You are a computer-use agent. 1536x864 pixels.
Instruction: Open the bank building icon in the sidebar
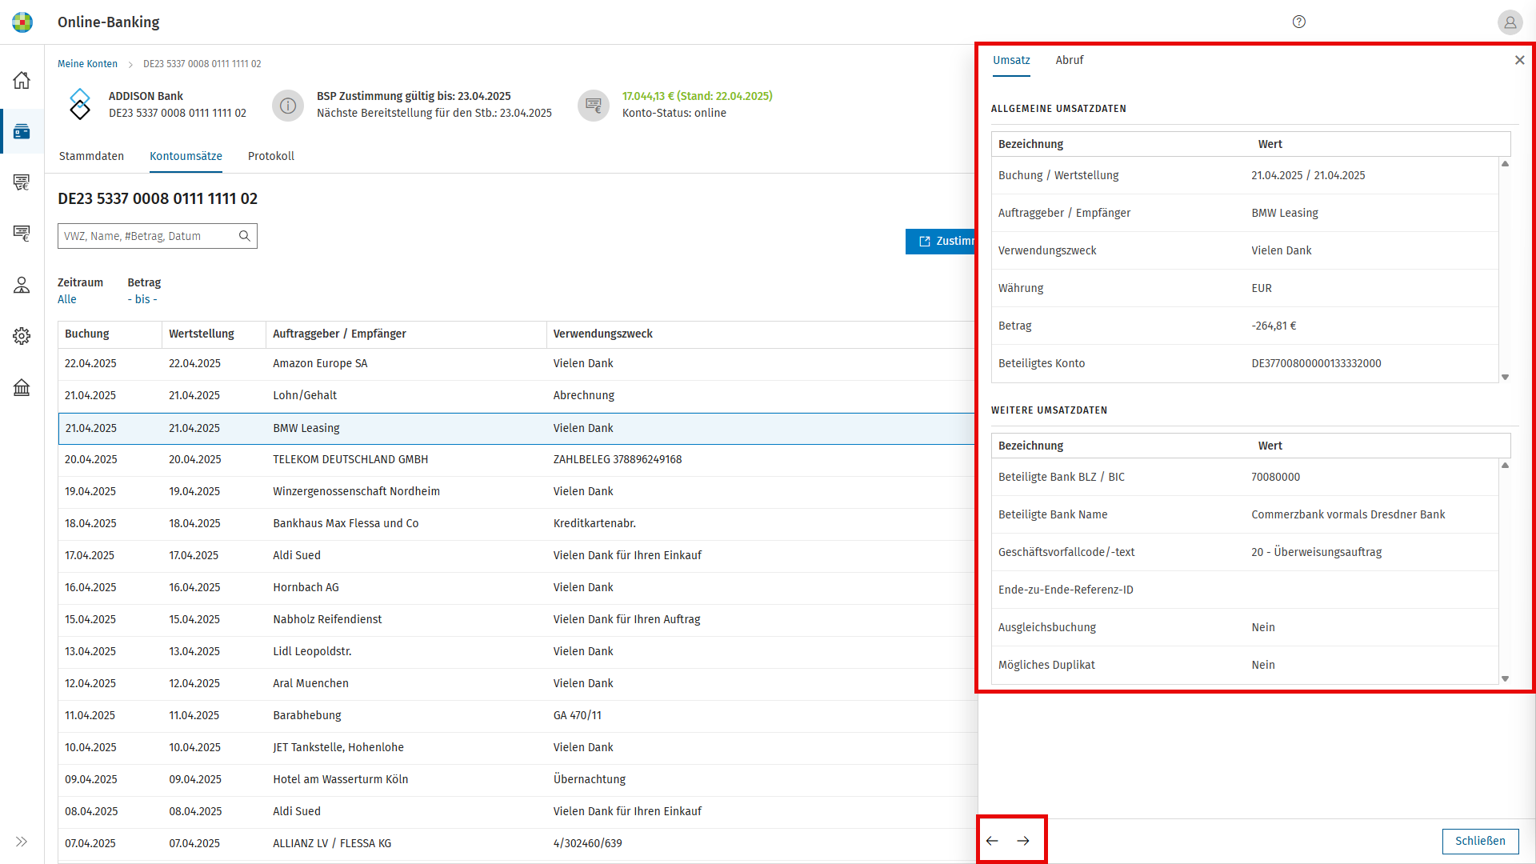point(22,387)
